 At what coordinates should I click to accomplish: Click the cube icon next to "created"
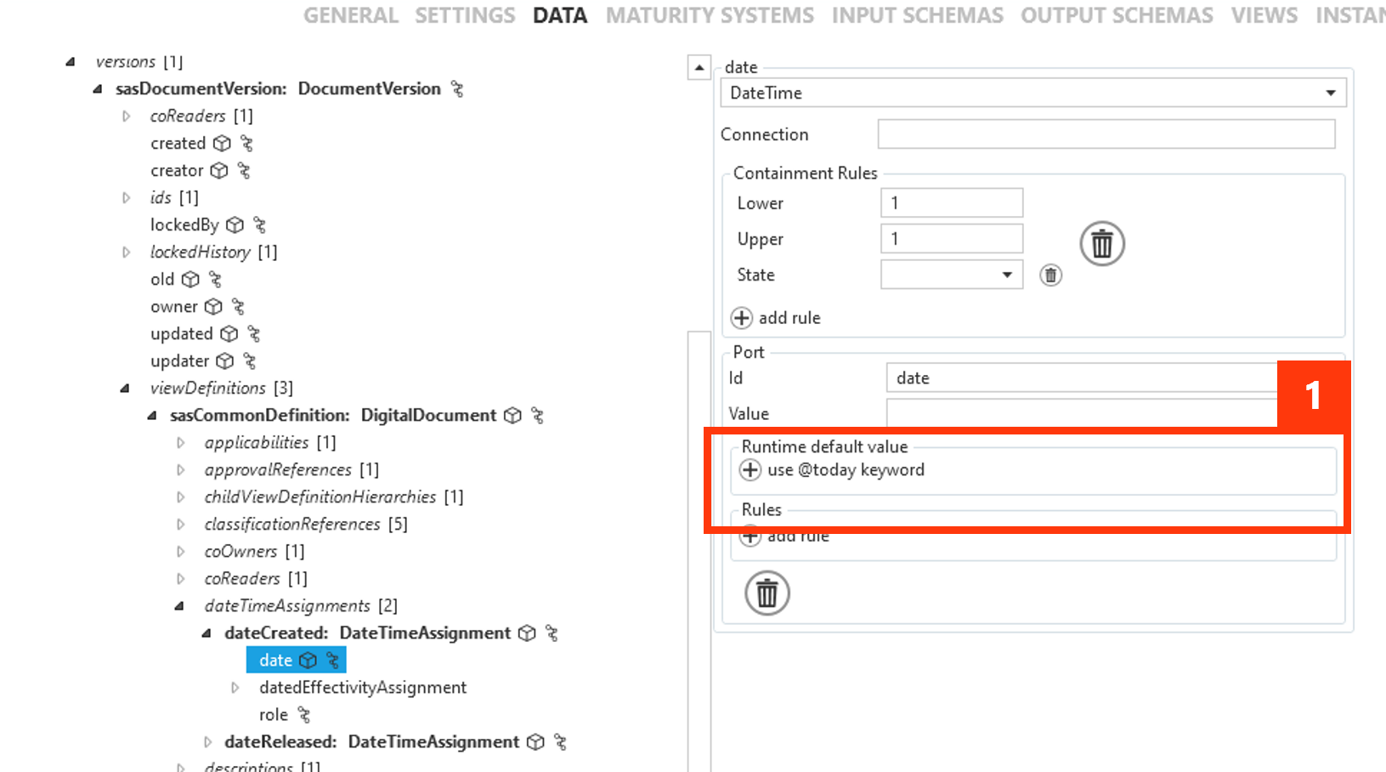click(x=222, y=143)
